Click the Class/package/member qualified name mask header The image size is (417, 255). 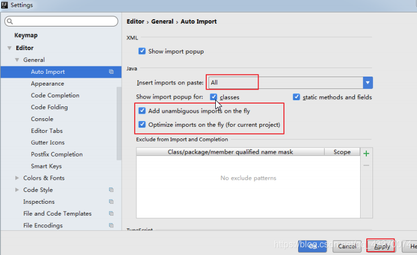click(230, 152)
